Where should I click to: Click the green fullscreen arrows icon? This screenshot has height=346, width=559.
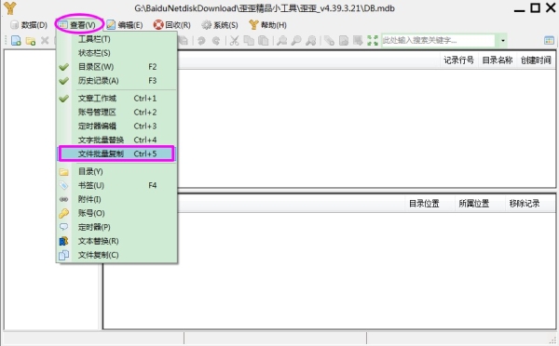[373, 41]
